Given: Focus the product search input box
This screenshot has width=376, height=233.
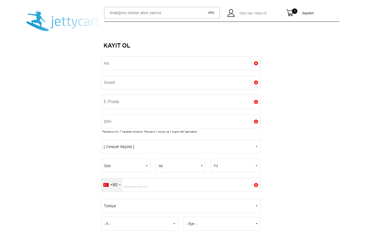Looking at the screenshot, I should pos(154,13).
